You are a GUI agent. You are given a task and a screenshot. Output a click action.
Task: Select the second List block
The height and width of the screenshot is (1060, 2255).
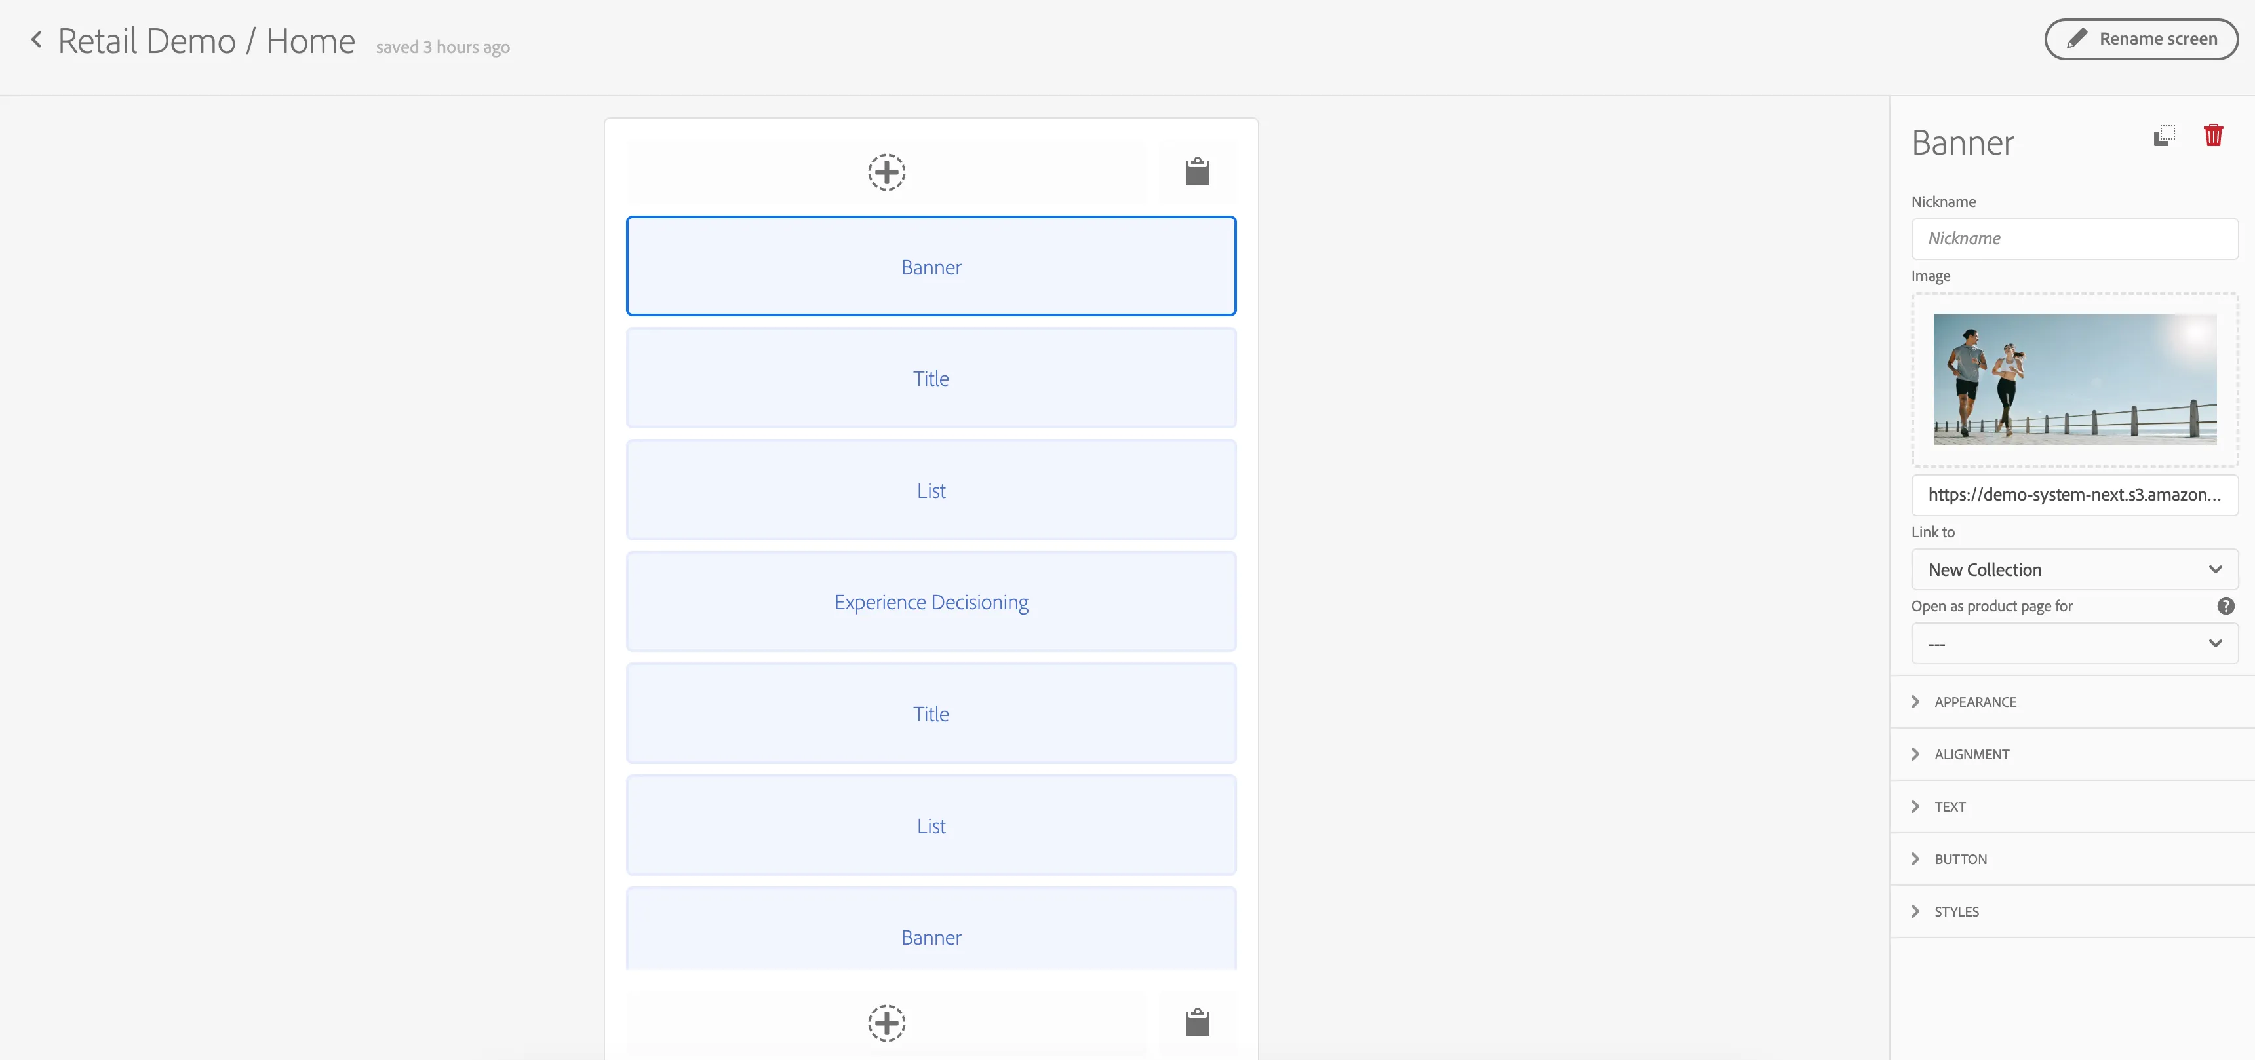coord(931,825)
